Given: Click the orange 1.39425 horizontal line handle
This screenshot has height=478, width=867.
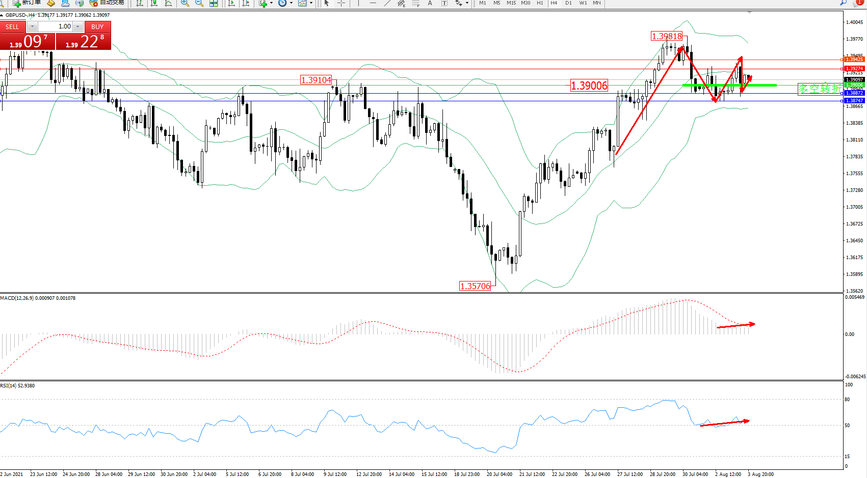Looking at the screenshot, I should pos(842,60).
